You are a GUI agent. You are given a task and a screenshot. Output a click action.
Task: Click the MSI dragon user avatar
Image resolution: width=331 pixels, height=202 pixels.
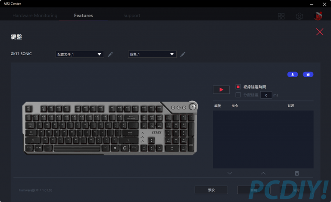(x=318, y=16)
